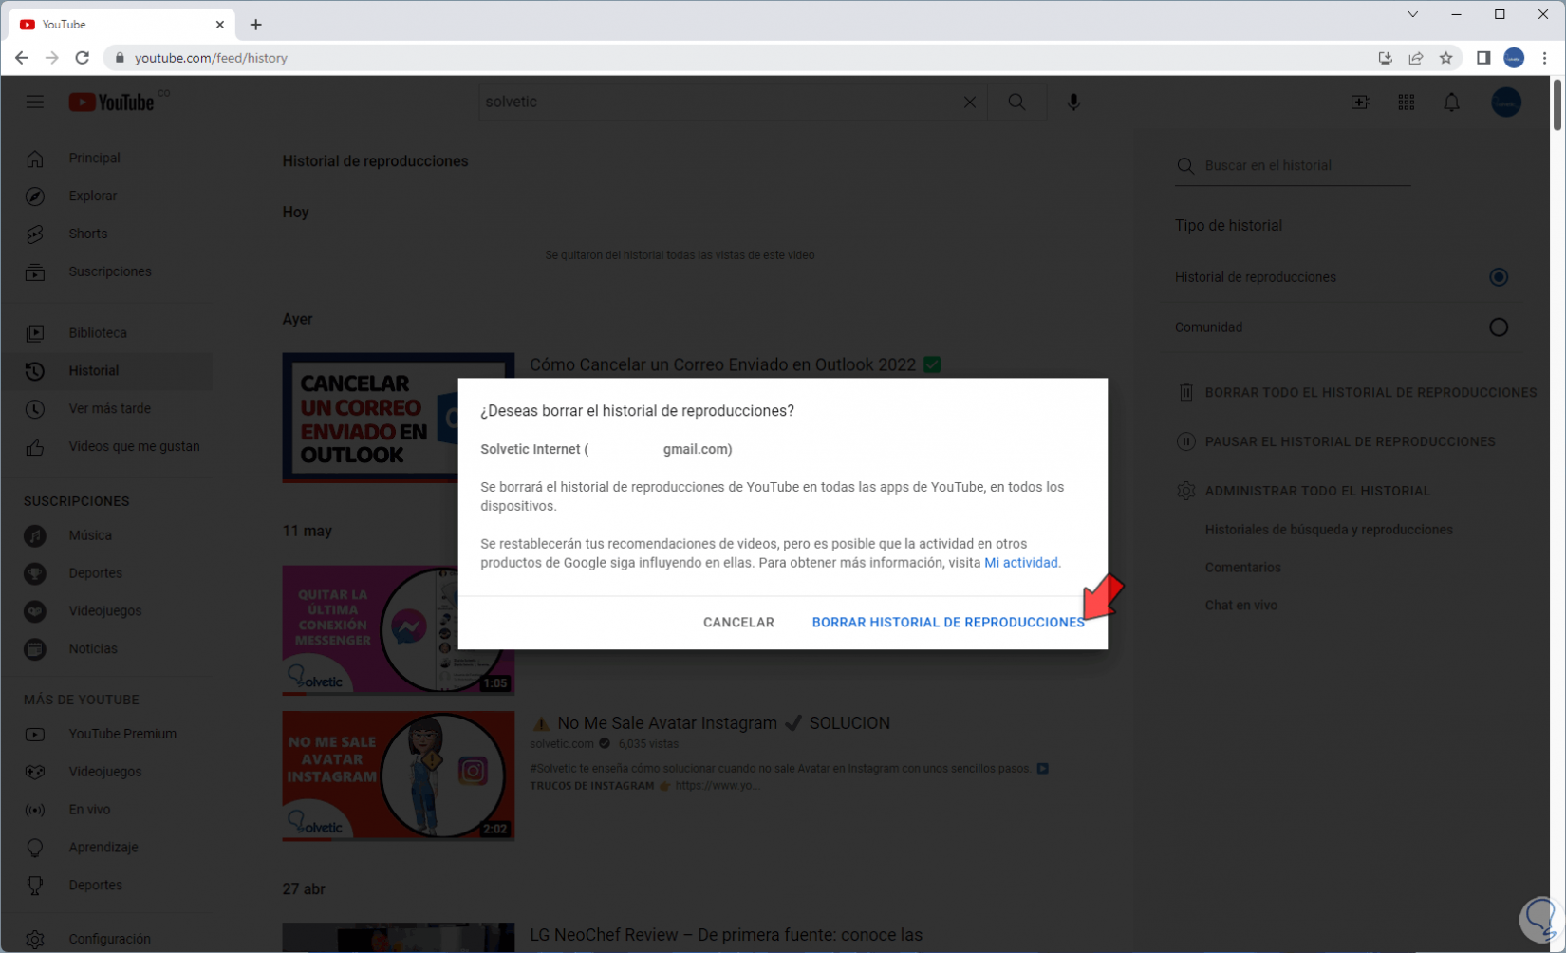
Task: Open Mi actividad link in dialog
Action: tap(1021, 563)
